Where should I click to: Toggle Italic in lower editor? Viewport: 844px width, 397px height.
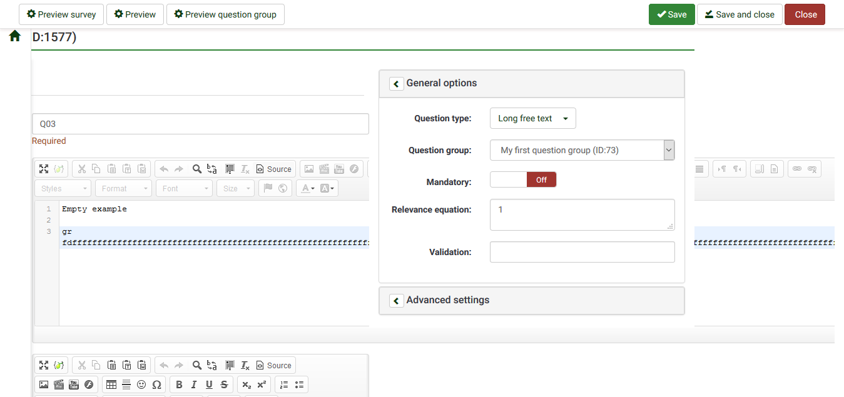coord(194,384)
